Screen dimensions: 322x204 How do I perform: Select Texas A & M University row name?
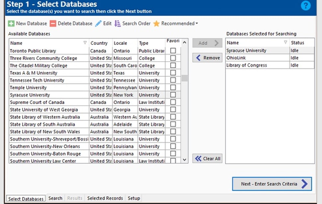pos(34,73)
